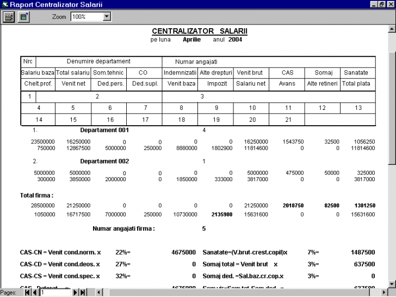
Task: Click the Som.tehnic header cell
Action: point(108,73)
